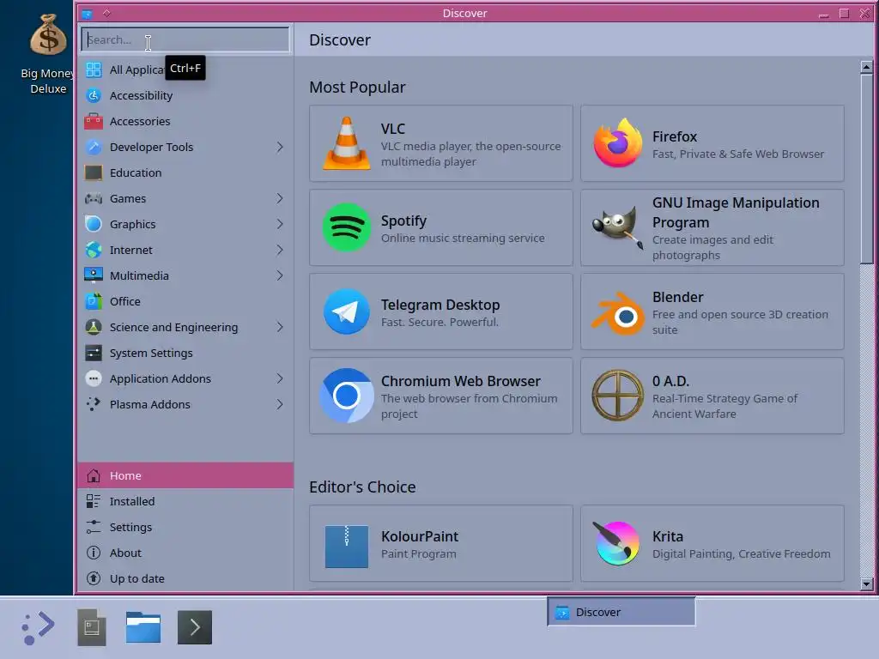The height and width of the screenshot is (659, 879).
Task: Open the Settings page label
Action: point(130,528)
